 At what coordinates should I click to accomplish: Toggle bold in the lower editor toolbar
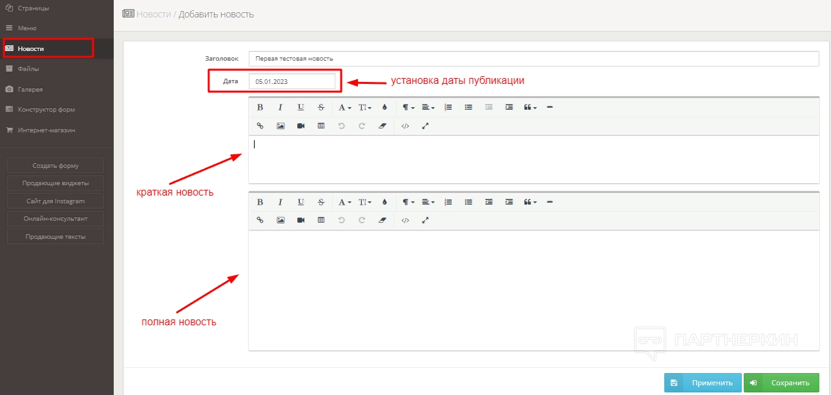coord(260,202)
